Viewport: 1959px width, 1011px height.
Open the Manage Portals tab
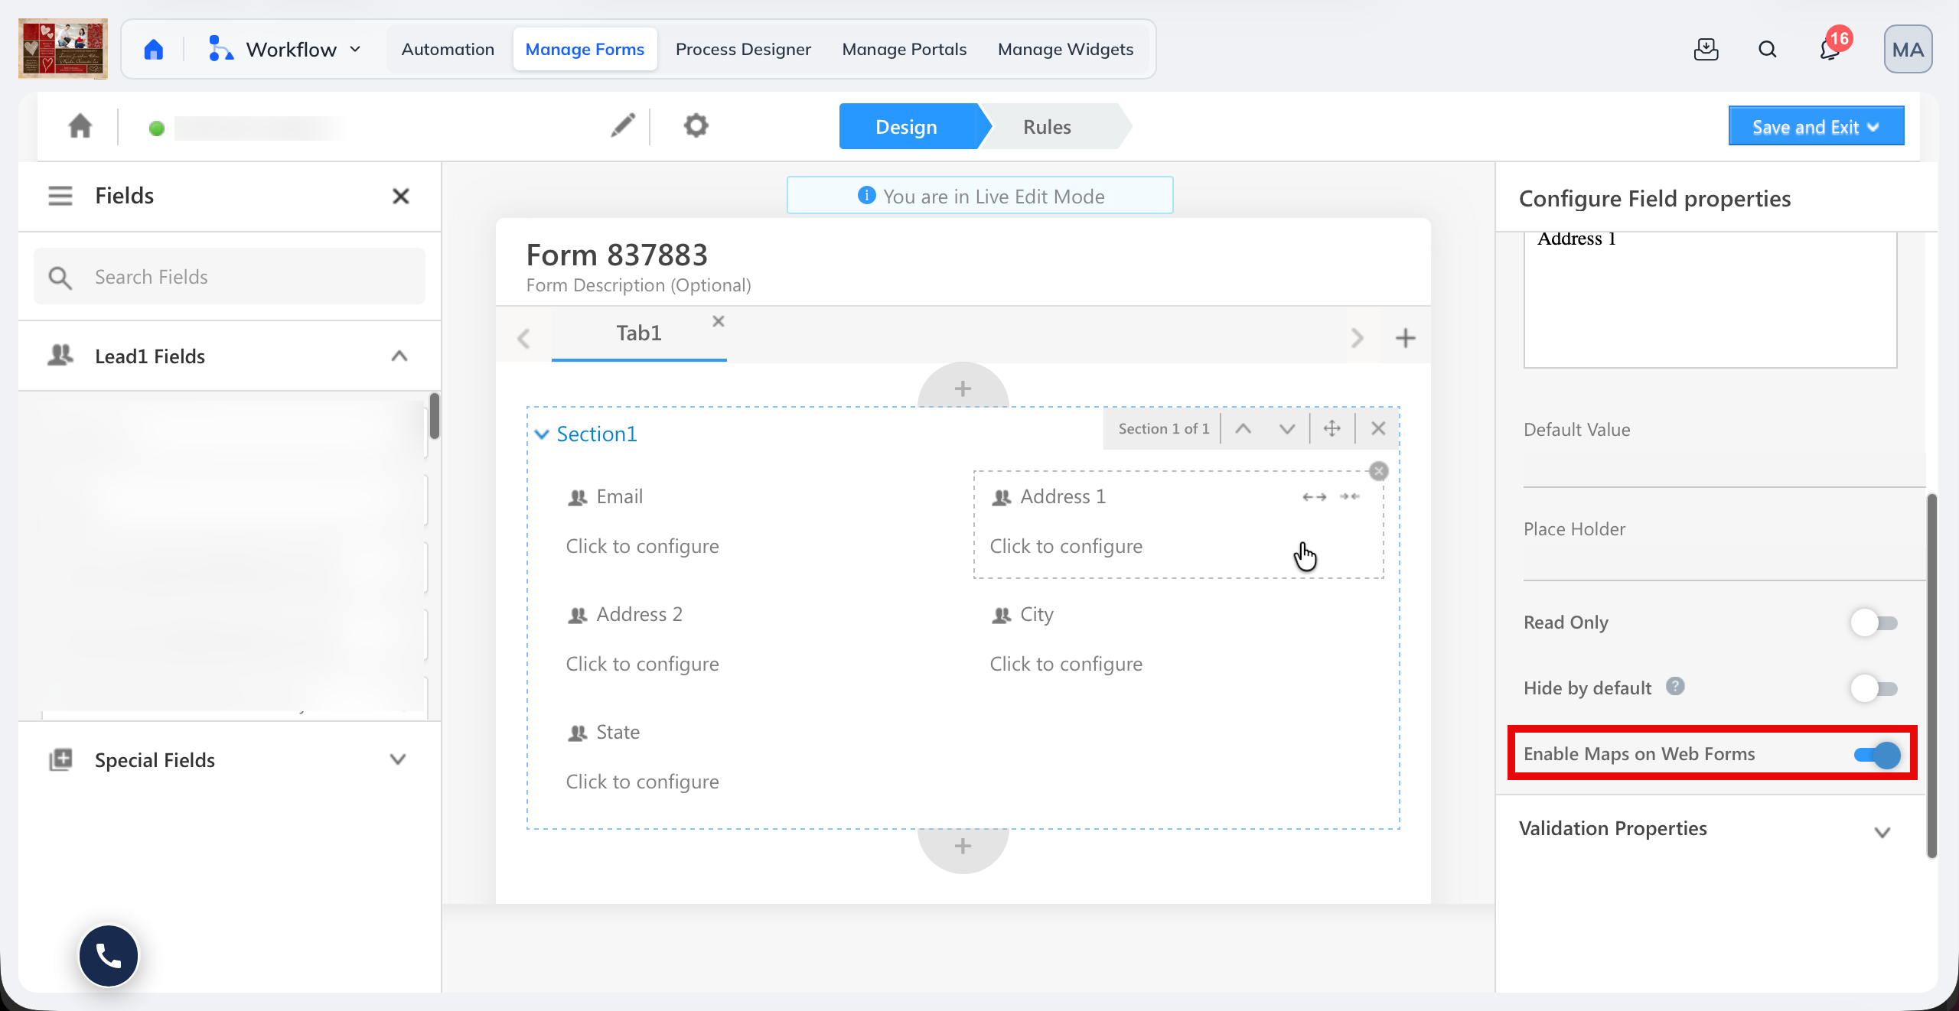click(904, 50)
